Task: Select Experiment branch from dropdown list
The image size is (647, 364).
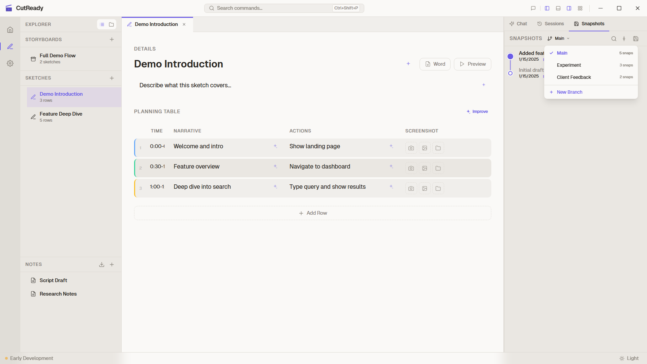Action: 569,65
